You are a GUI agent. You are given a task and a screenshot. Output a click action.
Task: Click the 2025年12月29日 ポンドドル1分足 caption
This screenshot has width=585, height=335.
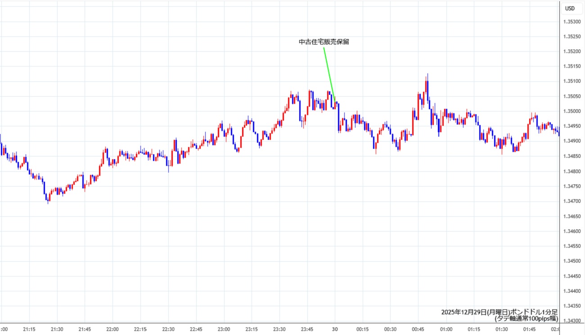pos(499,312)
